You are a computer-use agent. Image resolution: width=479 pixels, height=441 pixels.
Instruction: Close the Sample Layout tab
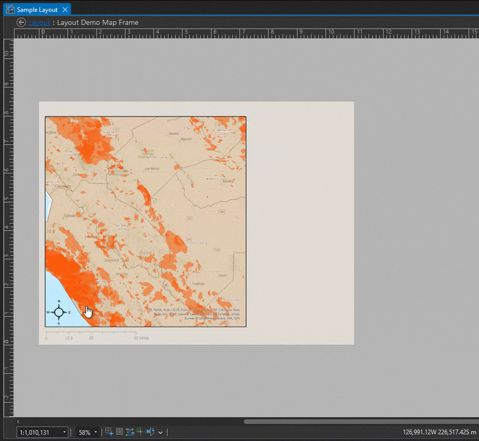tap(65, 9)
